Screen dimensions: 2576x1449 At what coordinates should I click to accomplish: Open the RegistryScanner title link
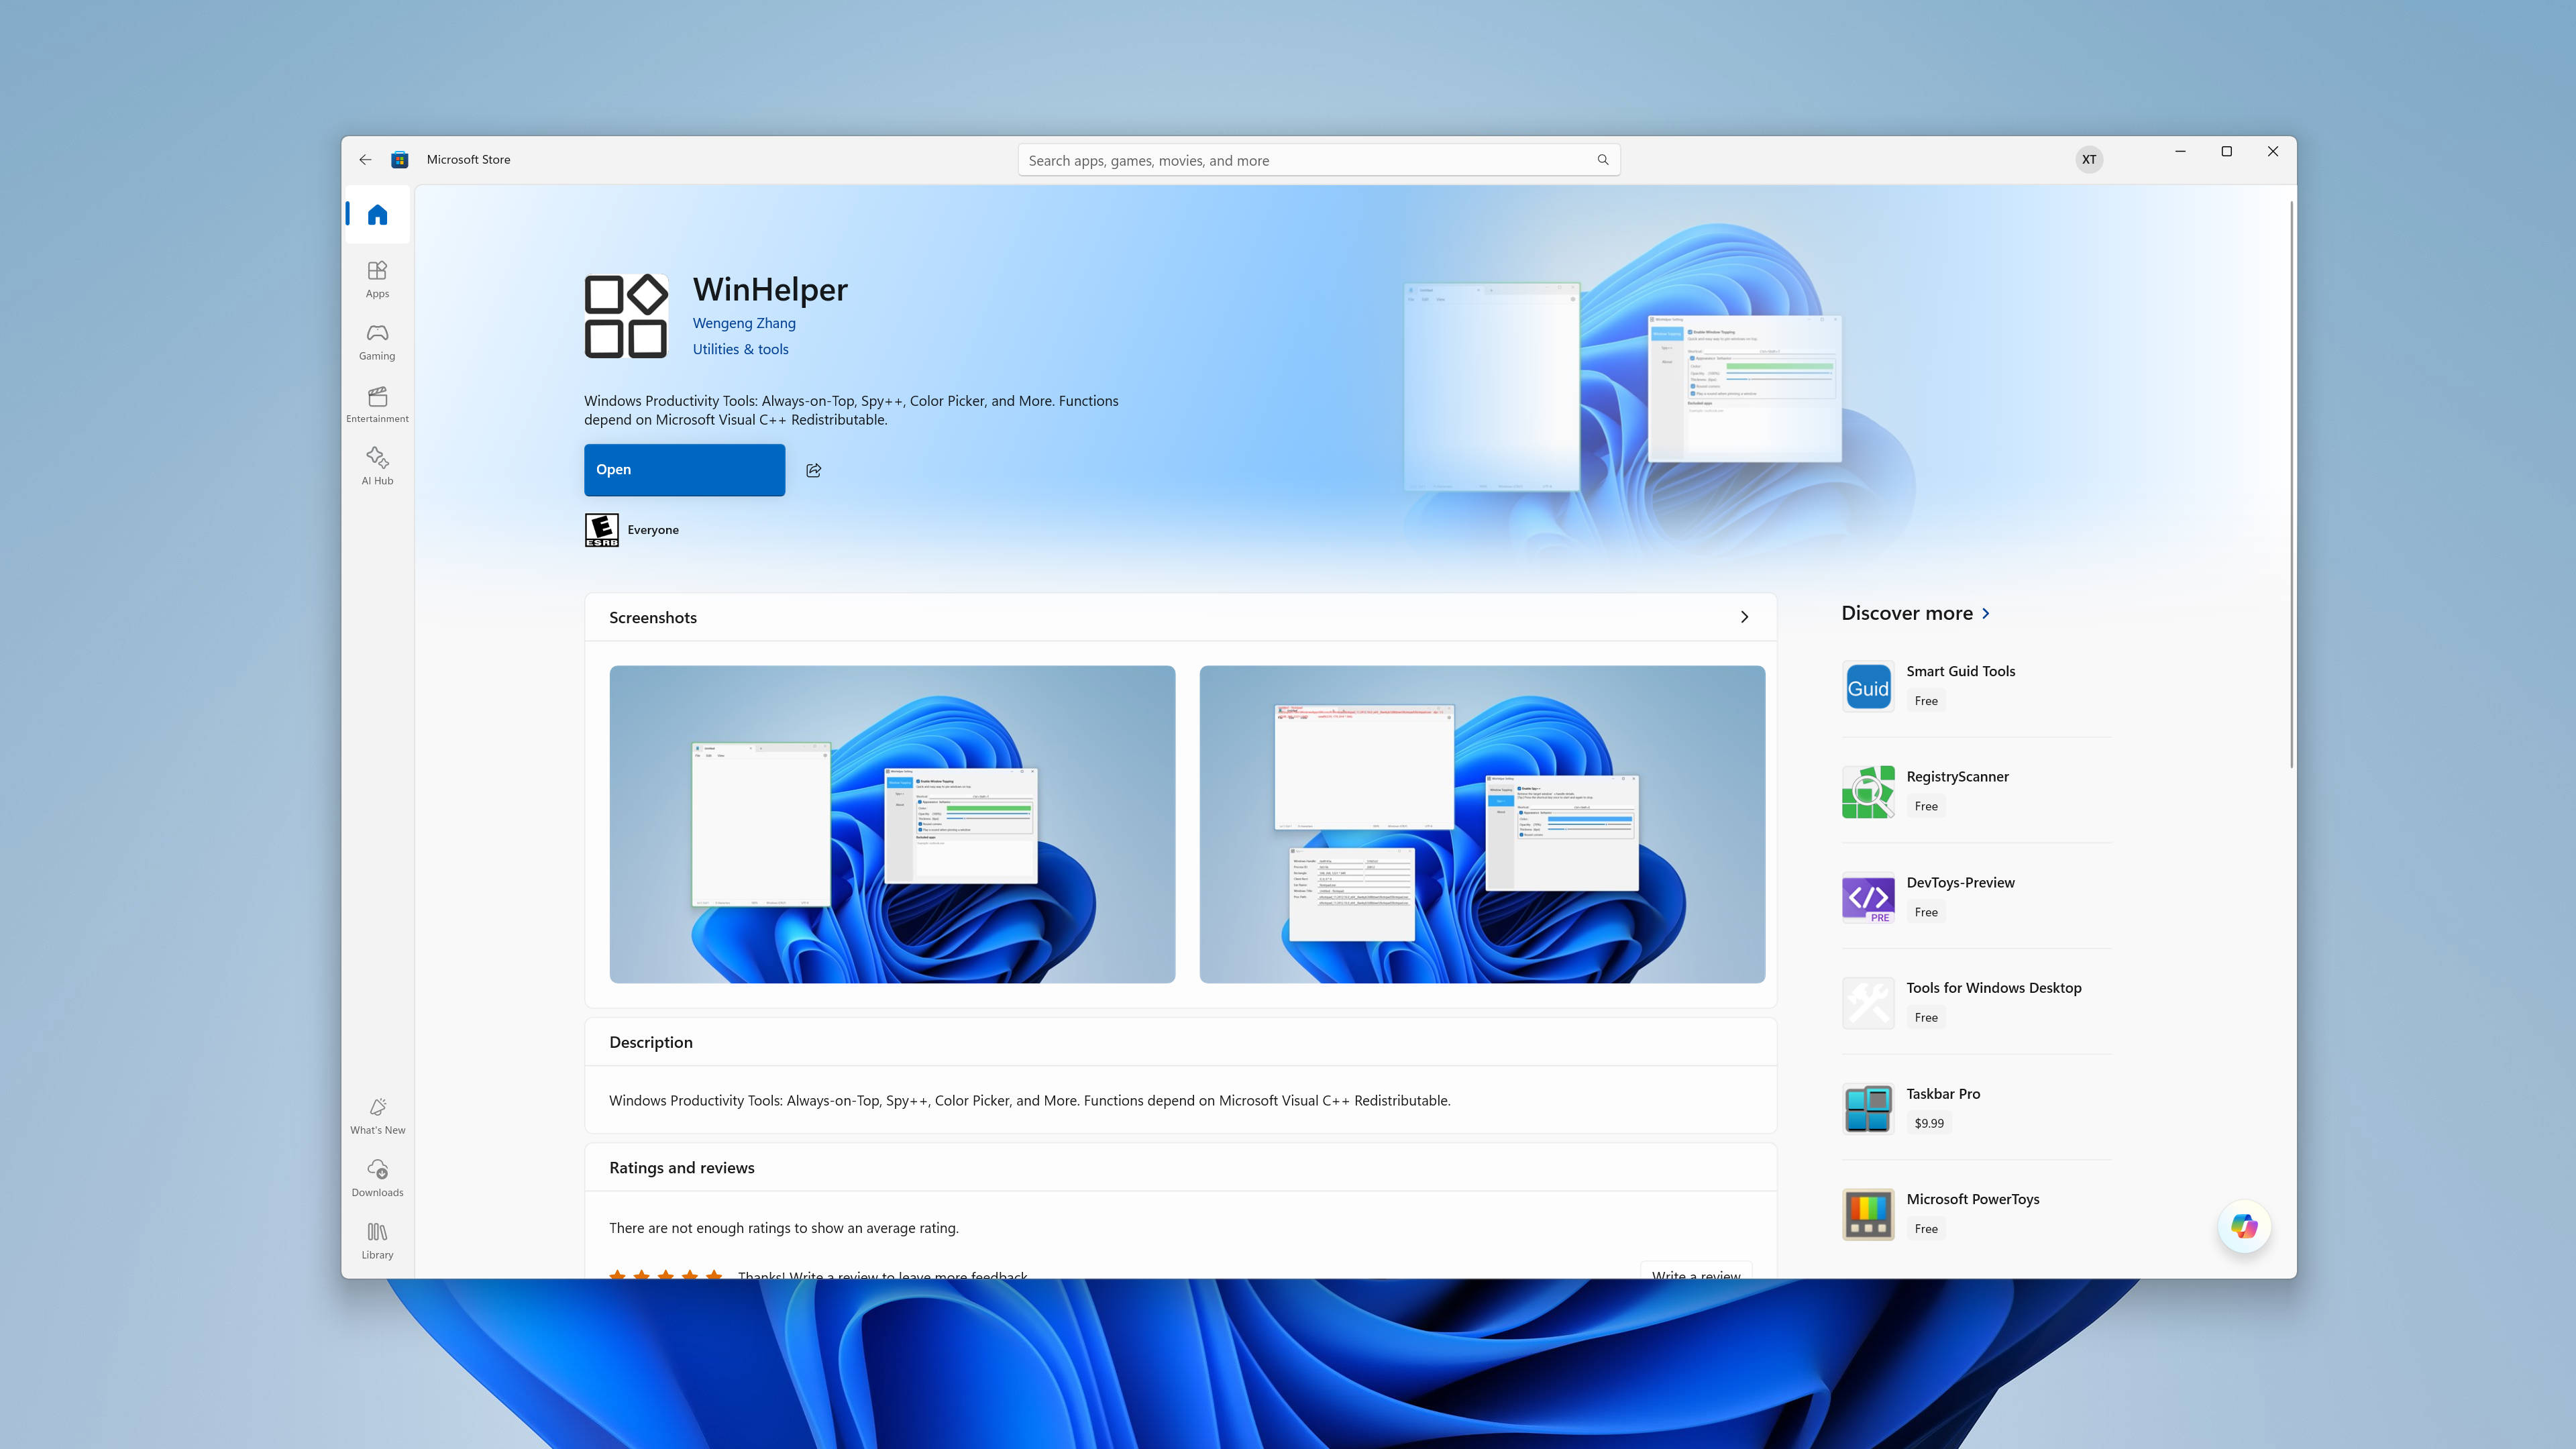[1957, 777]
